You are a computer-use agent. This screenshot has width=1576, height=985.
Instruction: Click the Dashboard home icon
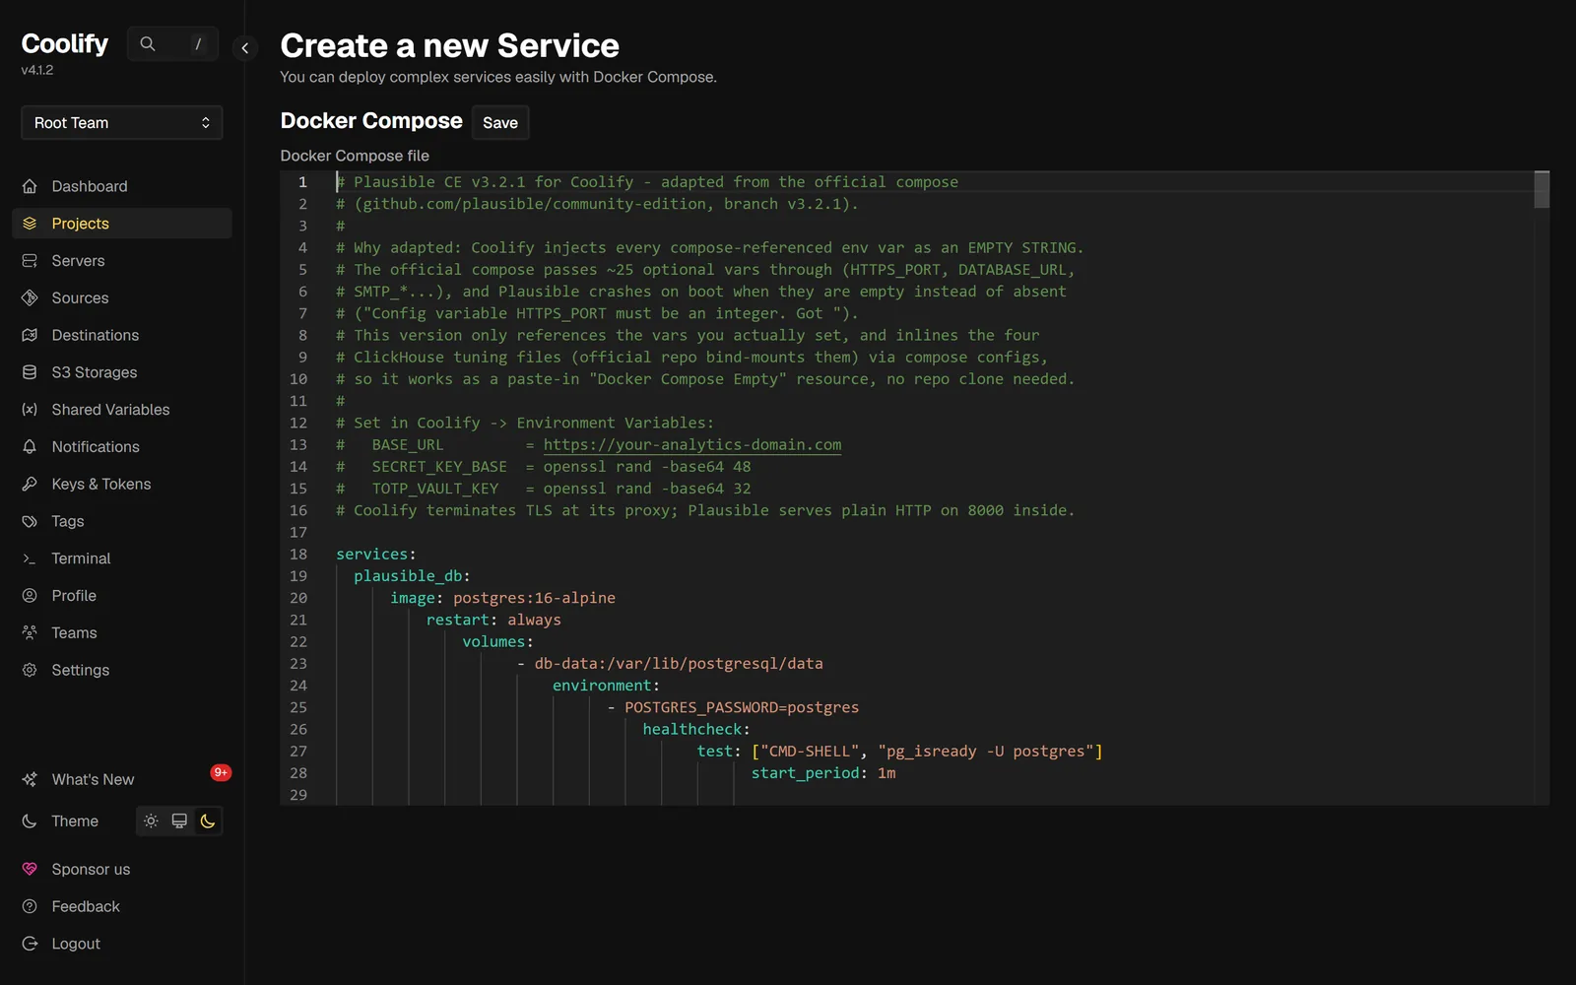pyautogui.click(x=30, y=186)
